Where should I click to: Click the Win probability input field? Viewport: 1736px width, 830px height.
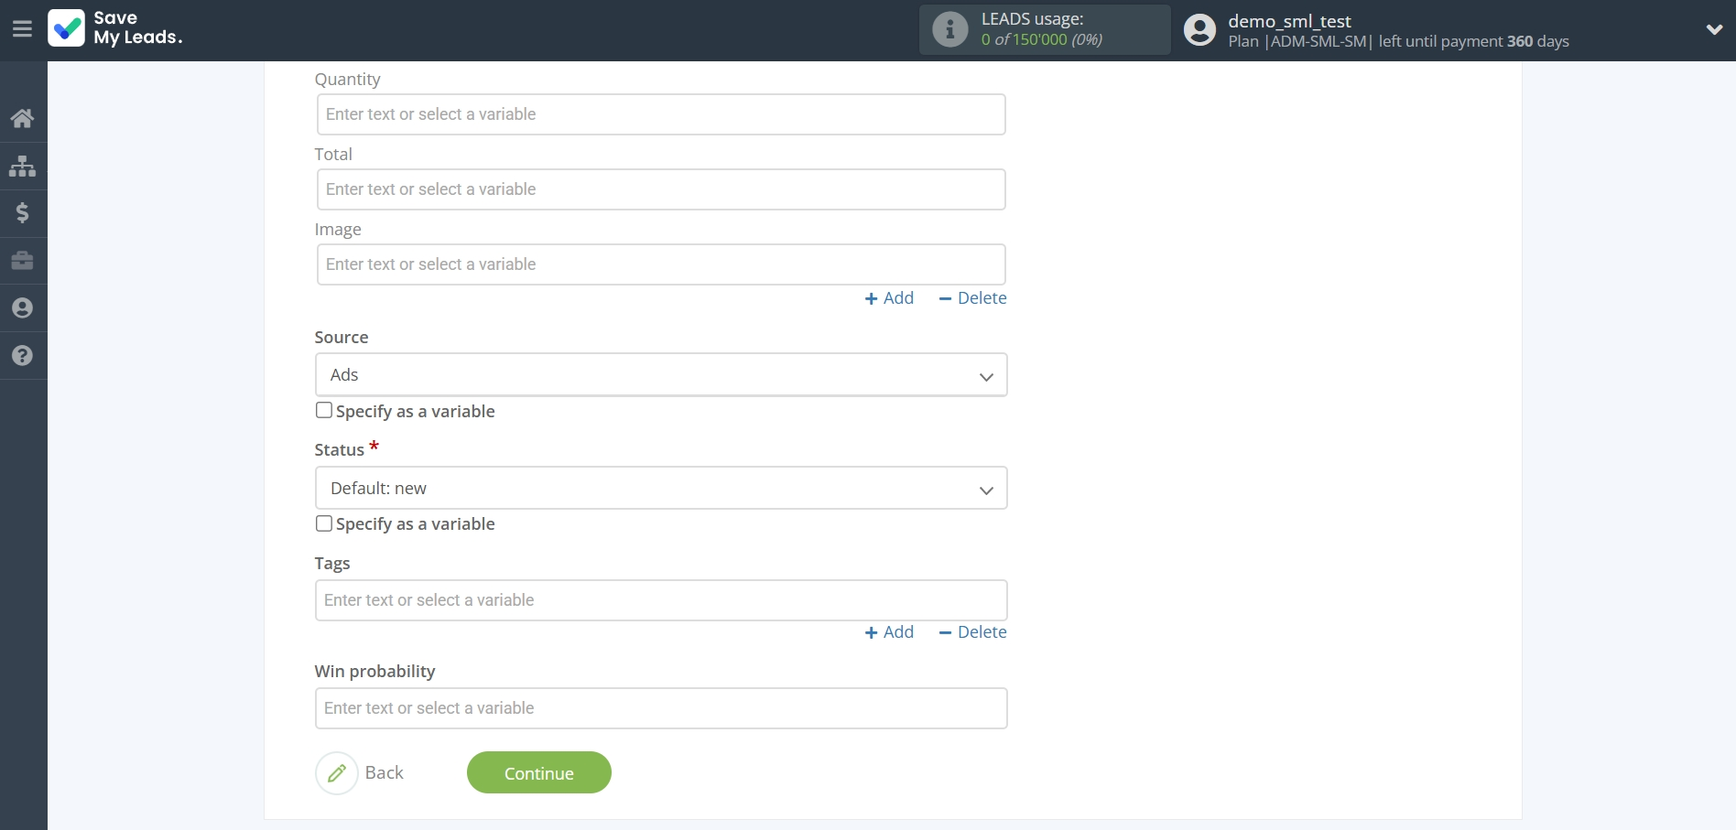[660, 708]
